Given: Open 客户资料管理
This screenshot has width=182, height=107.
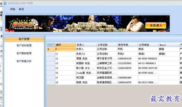Looking at the screenshot, I should point(24,45).
